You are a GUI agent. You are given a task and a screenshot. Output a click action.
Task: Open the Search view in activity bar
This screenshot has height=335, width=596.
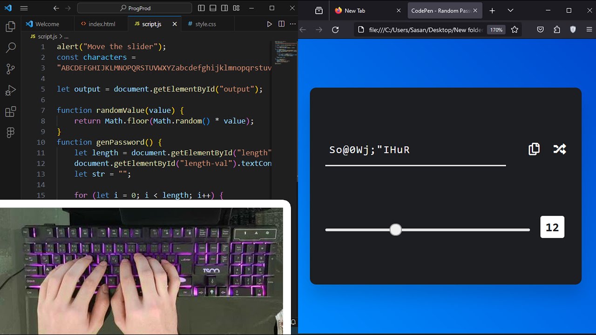(x=10, y=47)
